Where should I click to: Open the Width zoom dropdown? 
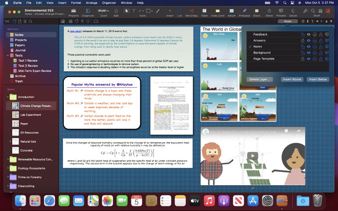(x=103, y=11)
